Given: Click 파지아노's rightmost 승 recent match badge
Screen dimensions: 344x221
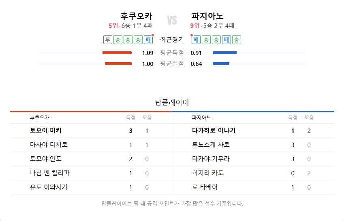Looking at the screenshot, I should (237, 40).
